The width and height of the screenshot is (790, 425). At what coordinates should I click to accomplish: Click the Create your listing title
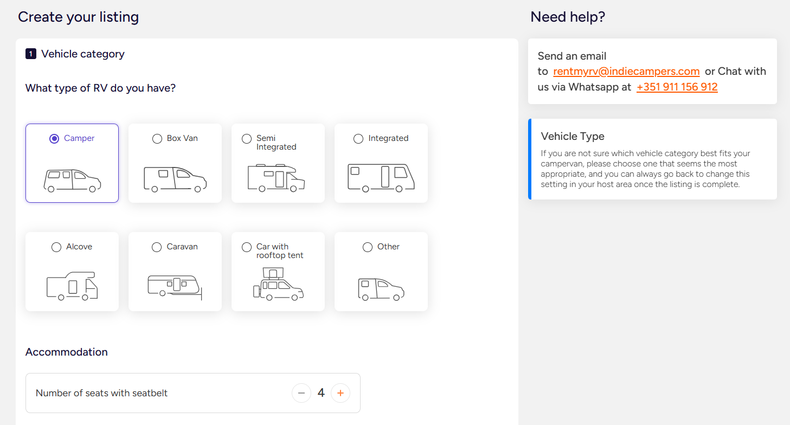pyautogui.click(x=78, y=17)
